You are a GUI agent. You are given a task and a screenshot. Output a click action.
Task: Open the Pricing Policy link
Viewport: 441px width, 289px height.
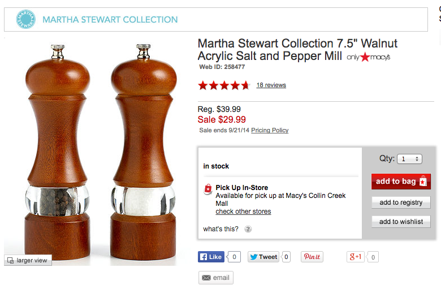click(270, 130)
